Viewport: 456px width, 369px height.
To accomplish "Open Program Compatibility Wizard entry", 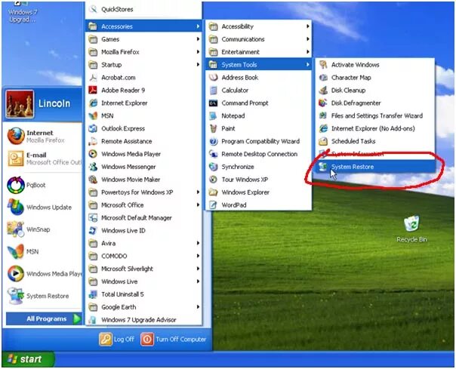I will [259, 141].
